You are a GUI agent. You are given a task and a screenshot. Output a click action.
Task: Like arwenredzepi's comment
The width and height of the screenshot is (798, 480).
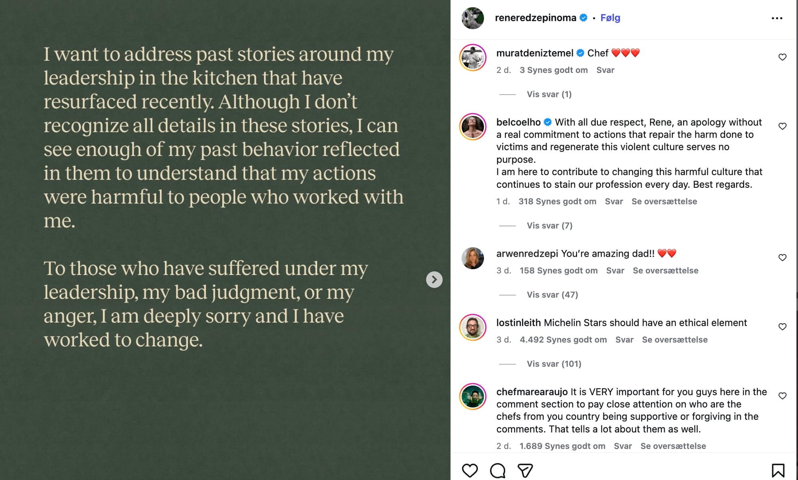782,258
